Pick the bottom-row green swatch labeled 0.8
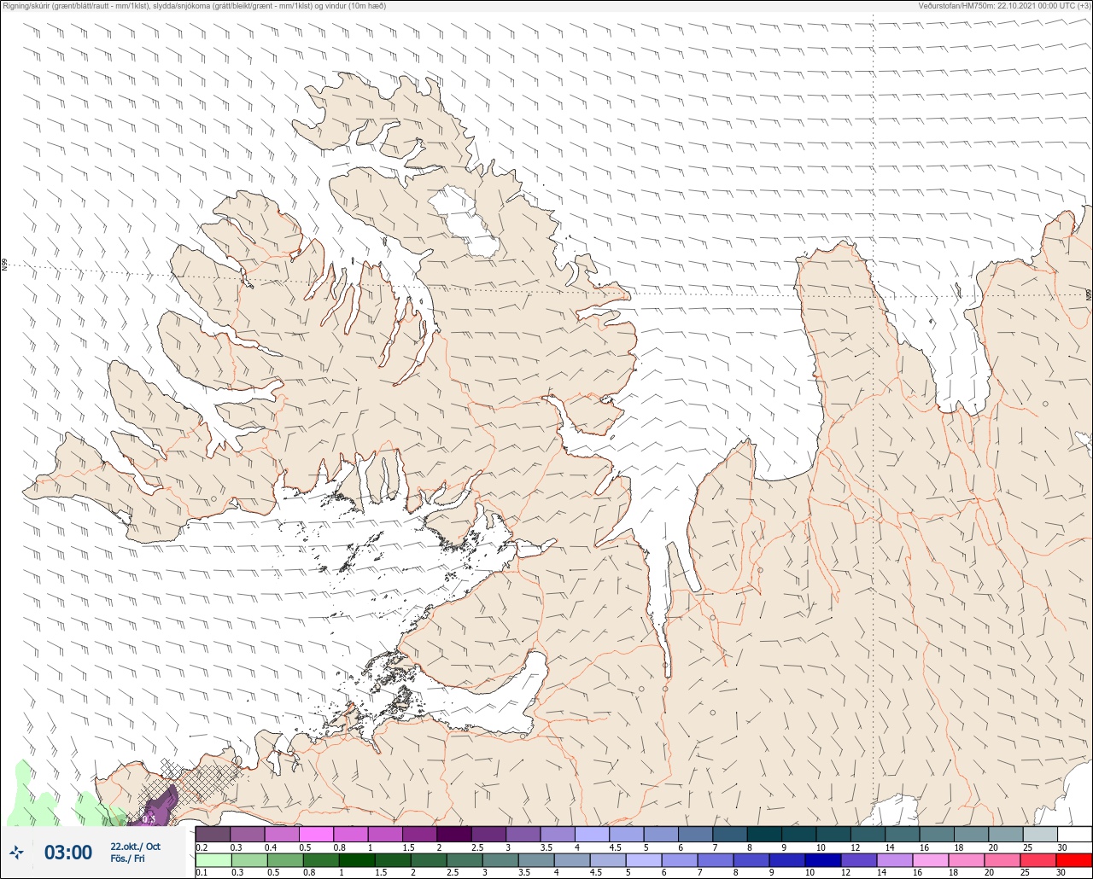The image size is (1093, 879). coord(321,860)
